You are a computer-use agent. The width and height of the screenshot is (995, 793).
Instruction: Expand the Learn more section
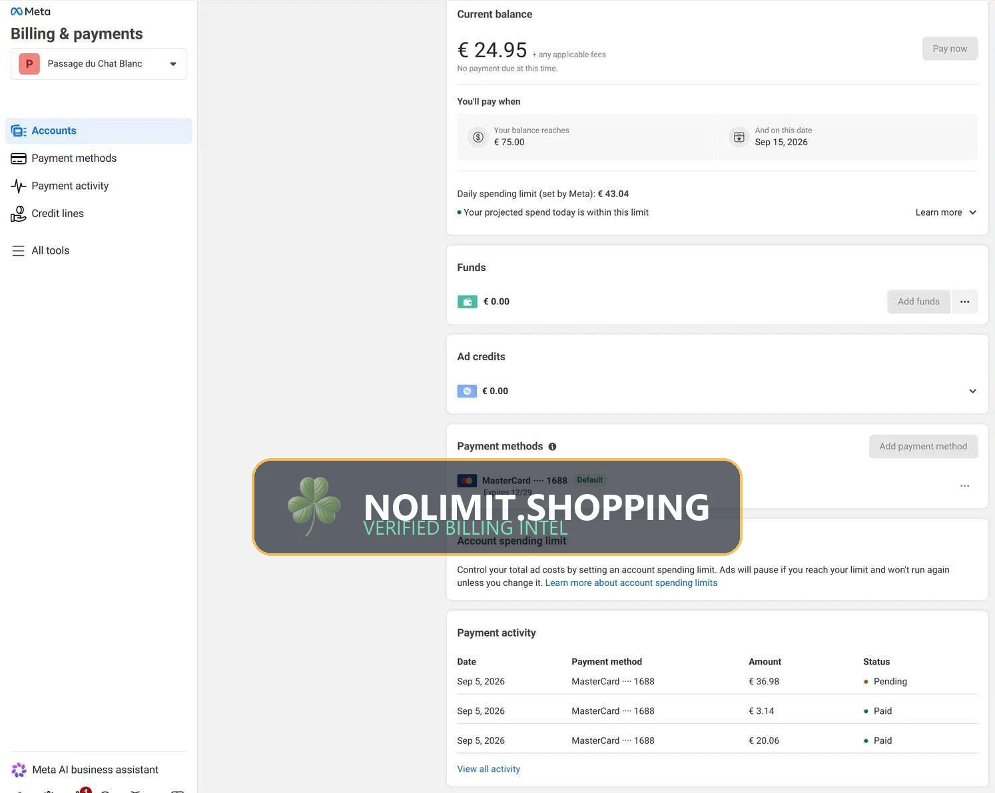[946, 212]
